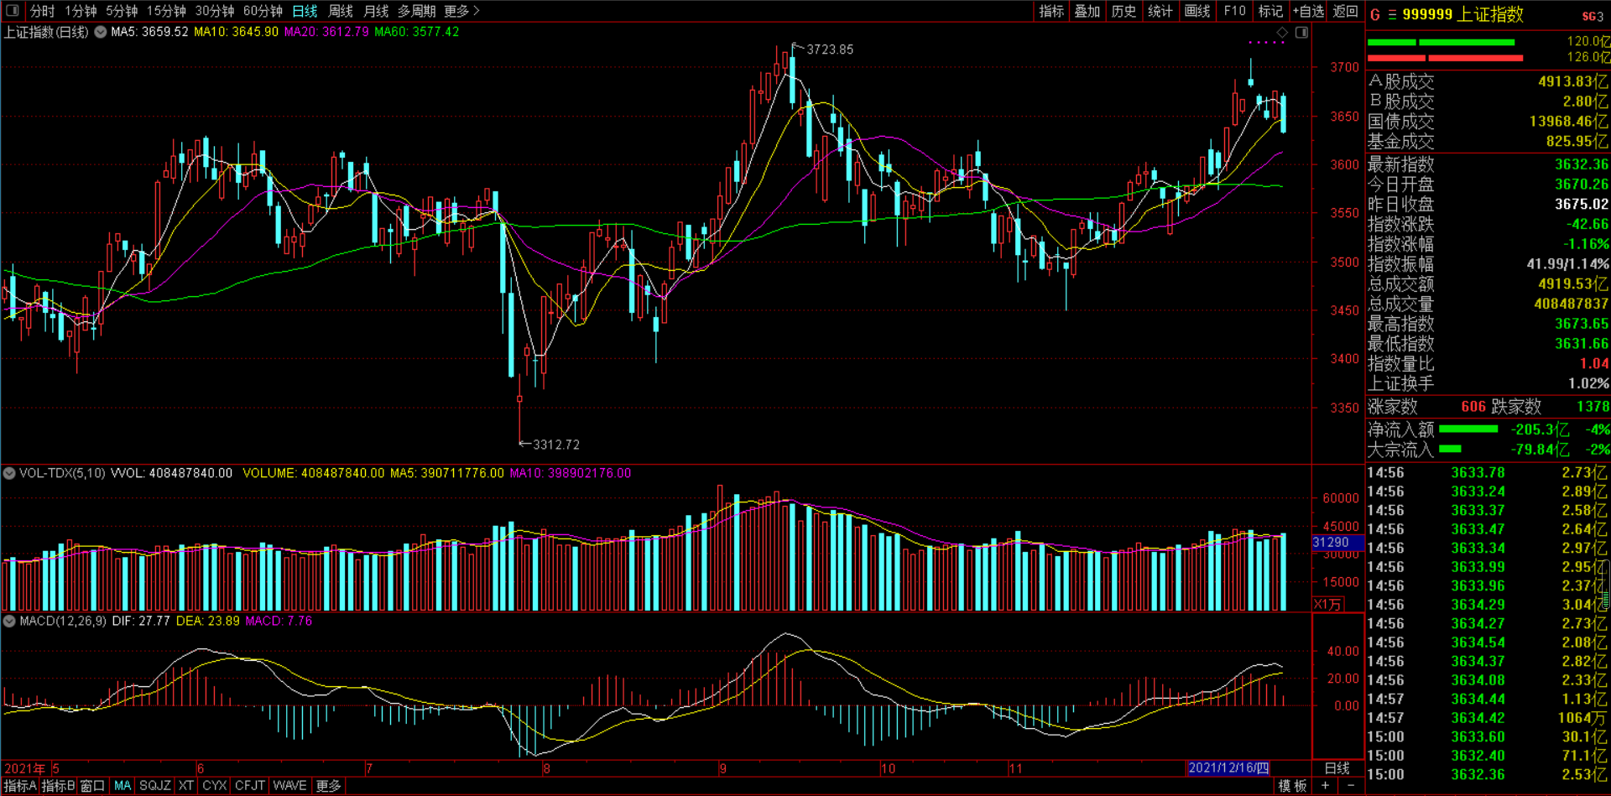Click the 3312.72 low price annotation

coord(556,445)
